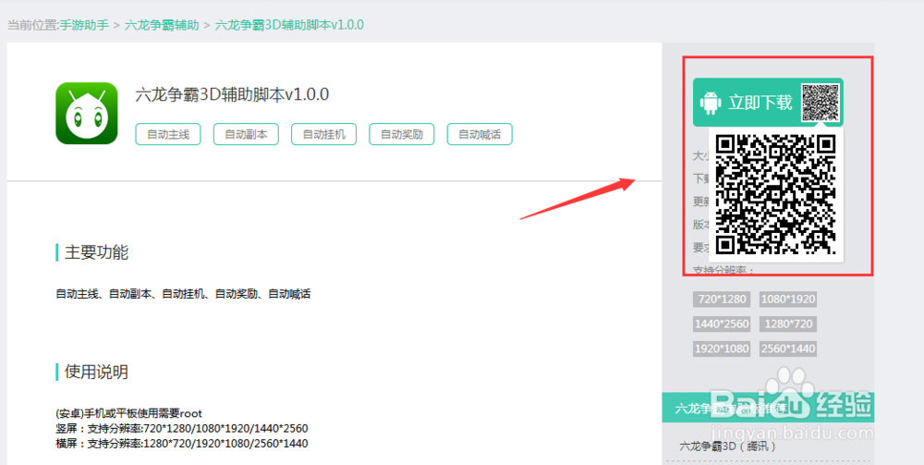Open 六龙争霸3D辅助脚本v1.0.0 breadcrumb link
Screen dimensions: 924x465
tap(289, 25)
